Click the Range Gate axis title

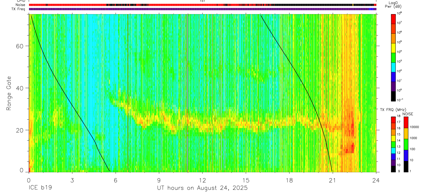(9, 93)
